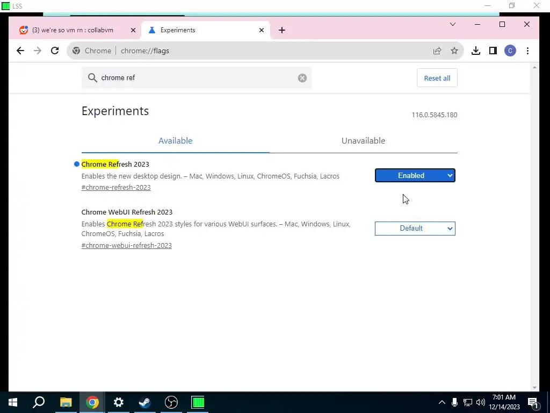Go back with the browser back arrow
This screenshot has width=550, height=413.
coord(20,51)
